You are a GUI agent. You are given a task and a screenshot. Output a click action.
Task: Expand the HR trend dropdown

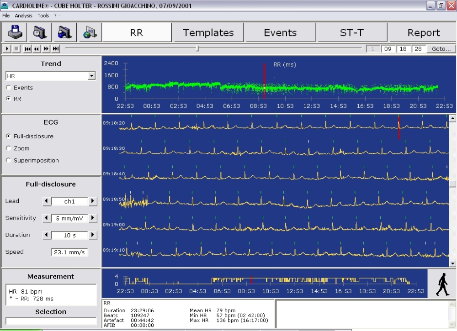pos(92,76)
